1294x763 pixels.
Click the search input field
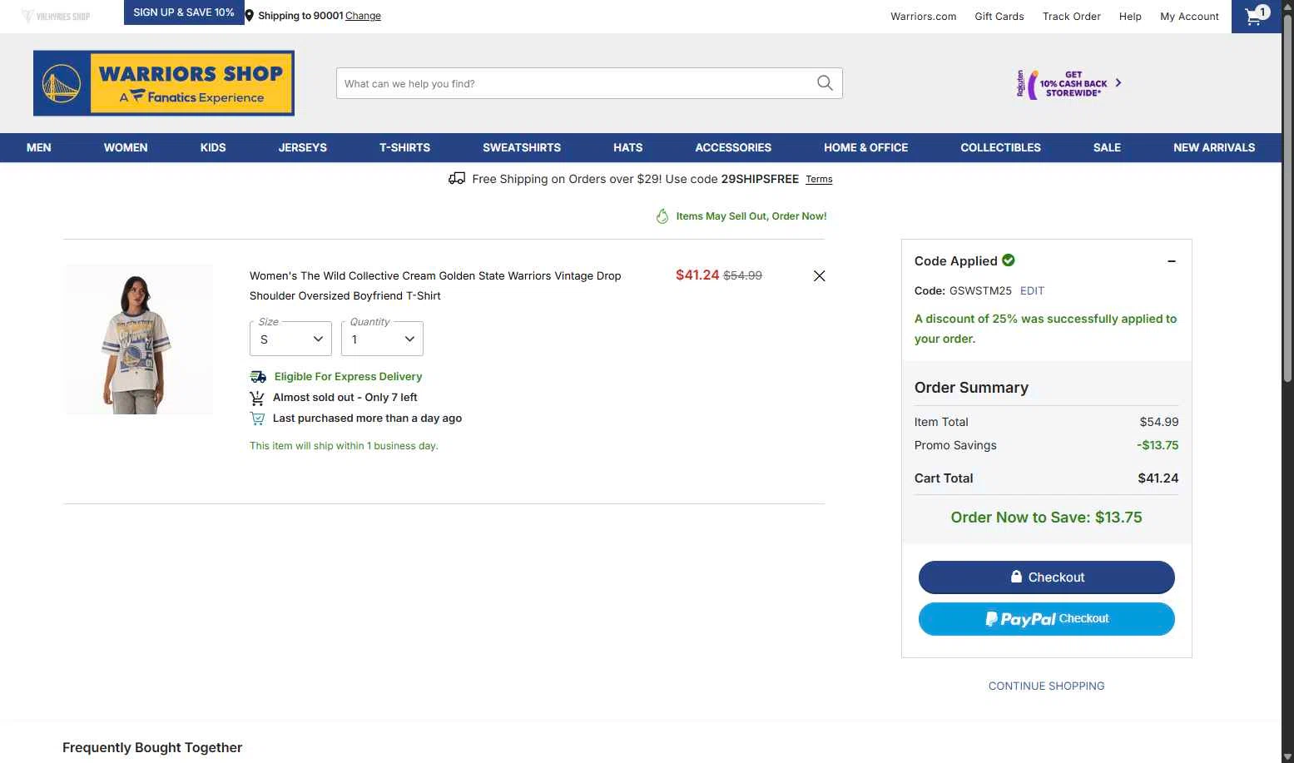[574, 83]
